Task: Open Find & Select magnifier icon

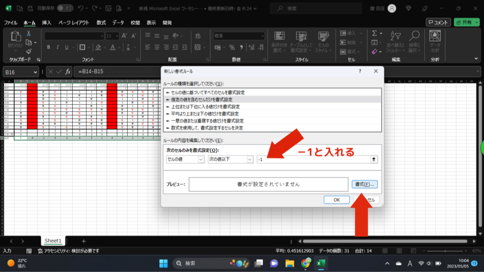Action: [x=415, y=42]
